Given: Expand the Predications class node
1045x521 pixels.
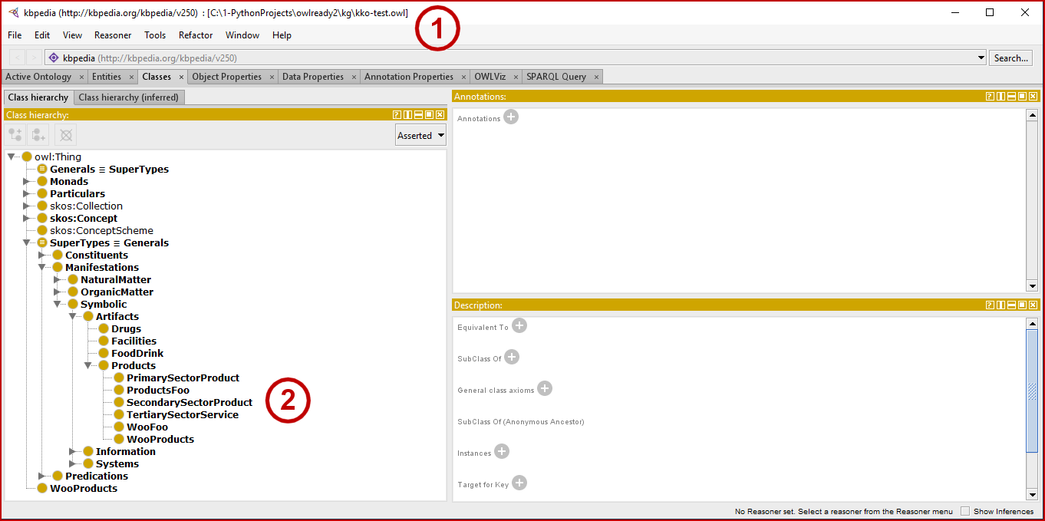Looking at the screenshot, I should [x=42, y=476].
